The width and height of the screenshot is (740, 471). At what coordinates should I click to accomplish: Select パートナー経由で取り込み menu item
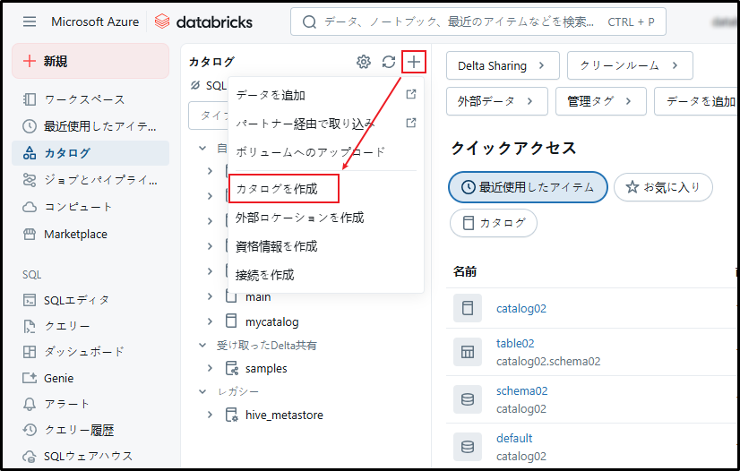pyautogui.click(x=325, y=124)
